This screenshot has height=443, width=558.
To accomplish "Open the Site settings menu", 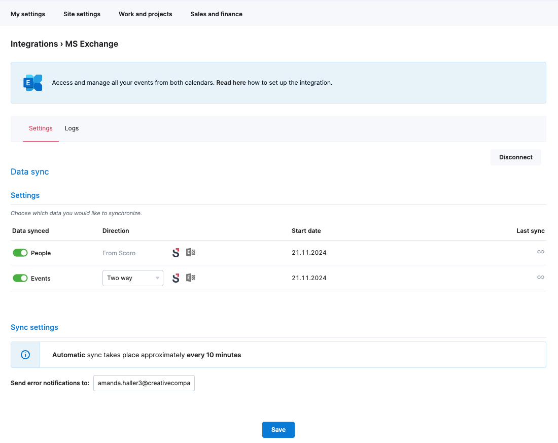I will (x=82, y=14).
